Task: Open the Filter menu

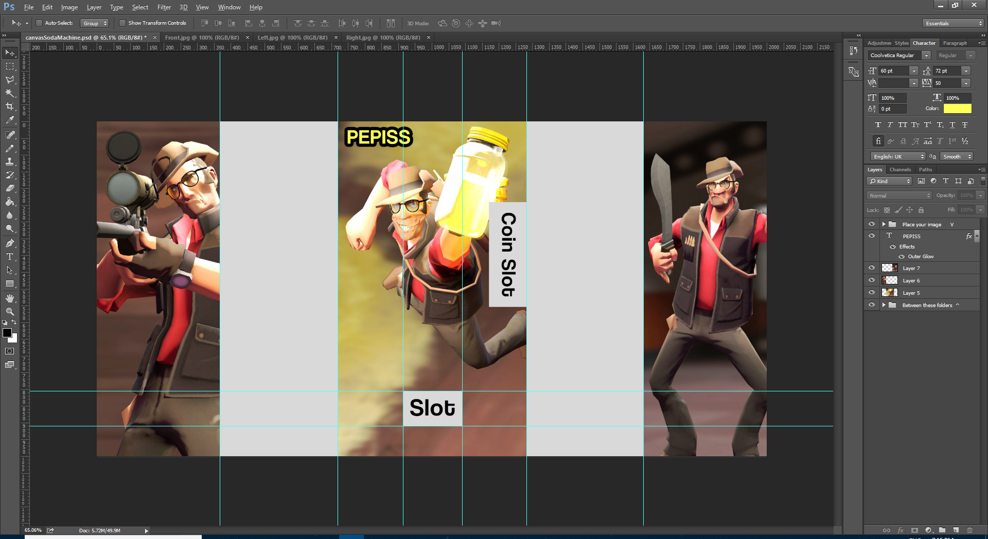Action: point(164,7)
